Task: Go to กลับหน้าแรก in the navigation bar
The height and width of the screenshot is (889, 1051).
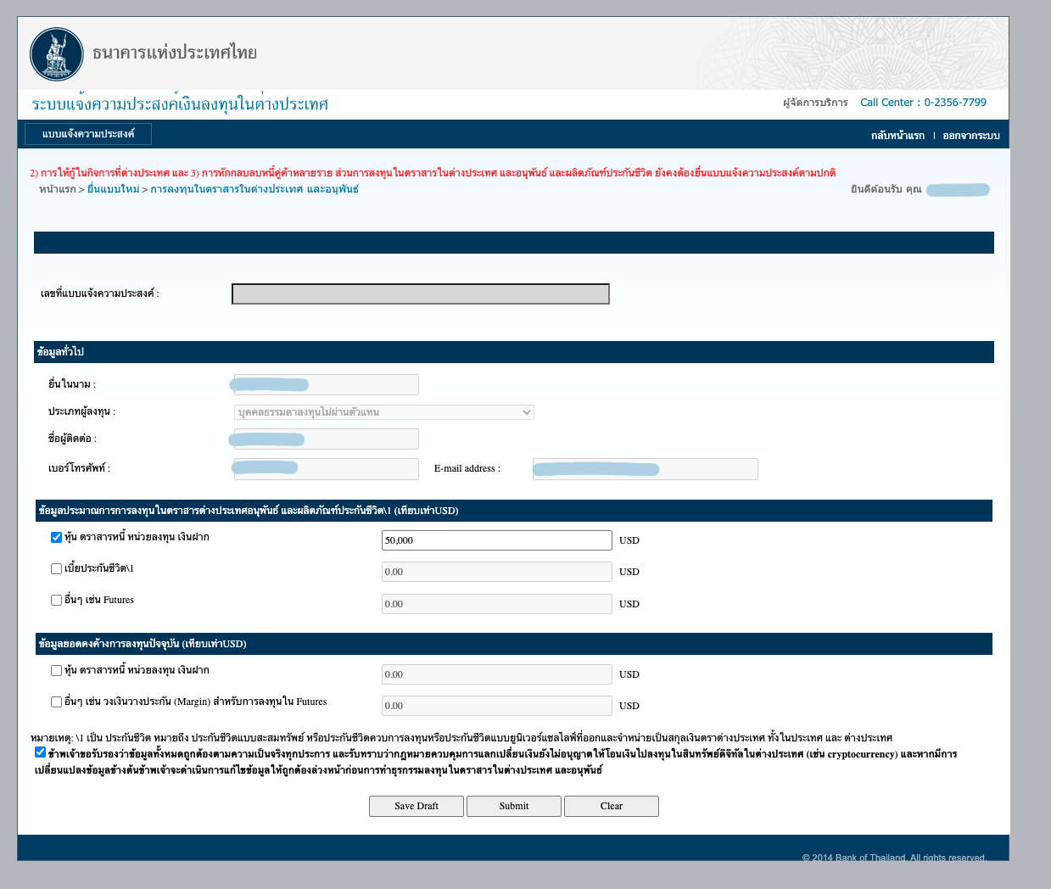Action: point(897,136)
